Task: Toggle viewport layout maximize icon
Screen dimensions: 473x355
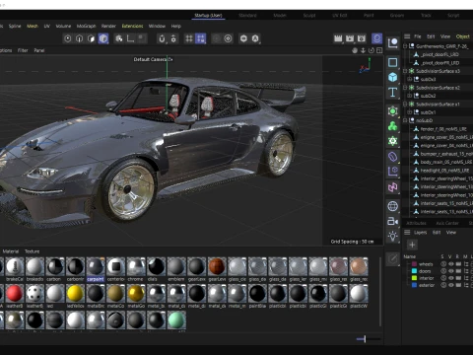Action: [379, 50]
